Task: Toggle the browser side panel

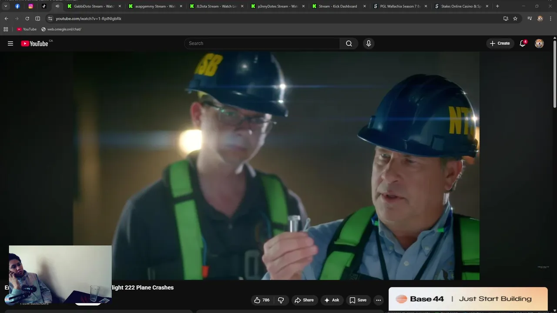Action: tap(37, 19)
